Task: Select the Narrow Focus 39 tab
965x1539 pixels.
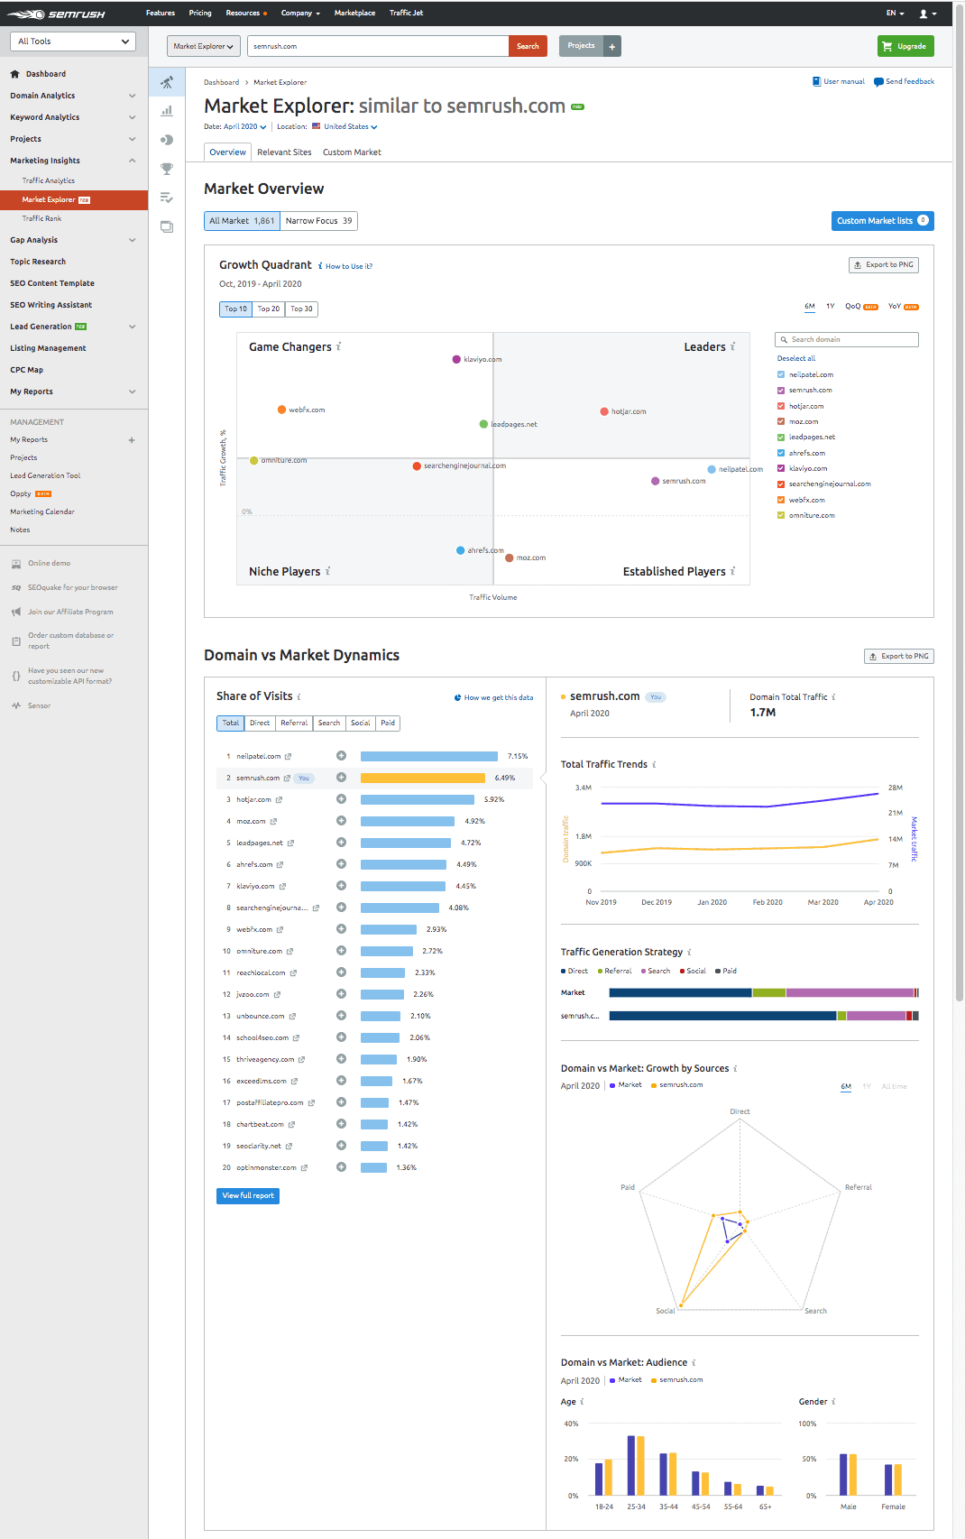Action: pyautogui.click(x=319, y=221)
